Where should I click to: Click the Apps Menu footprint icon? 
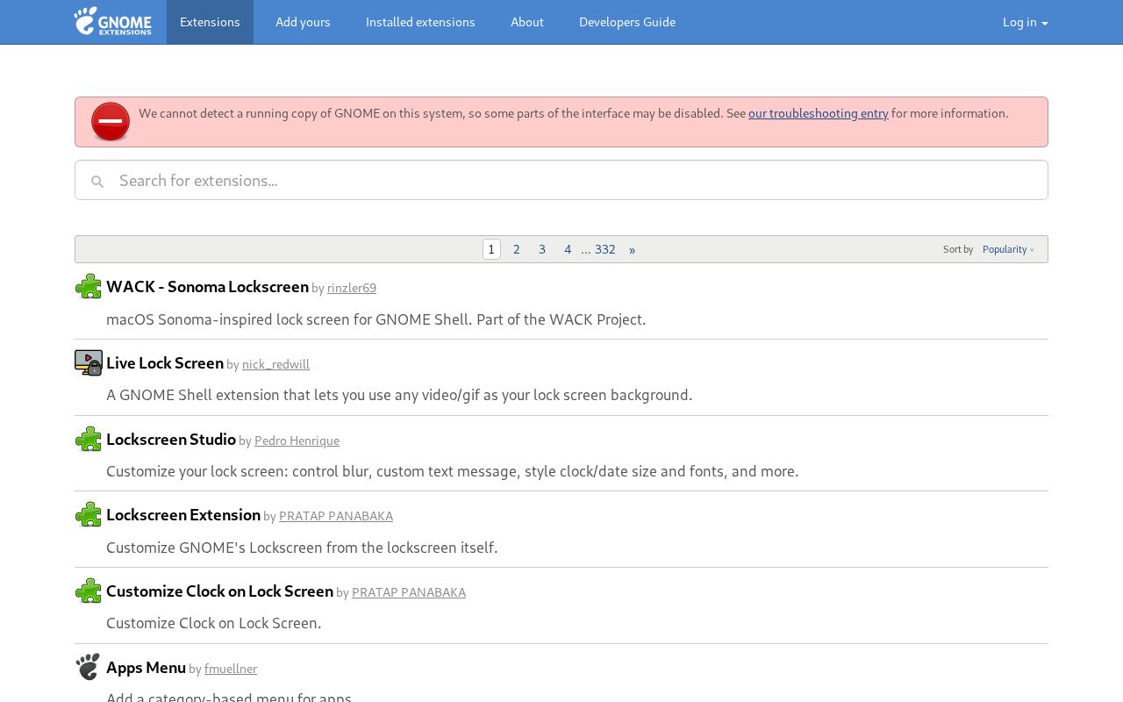89,667
